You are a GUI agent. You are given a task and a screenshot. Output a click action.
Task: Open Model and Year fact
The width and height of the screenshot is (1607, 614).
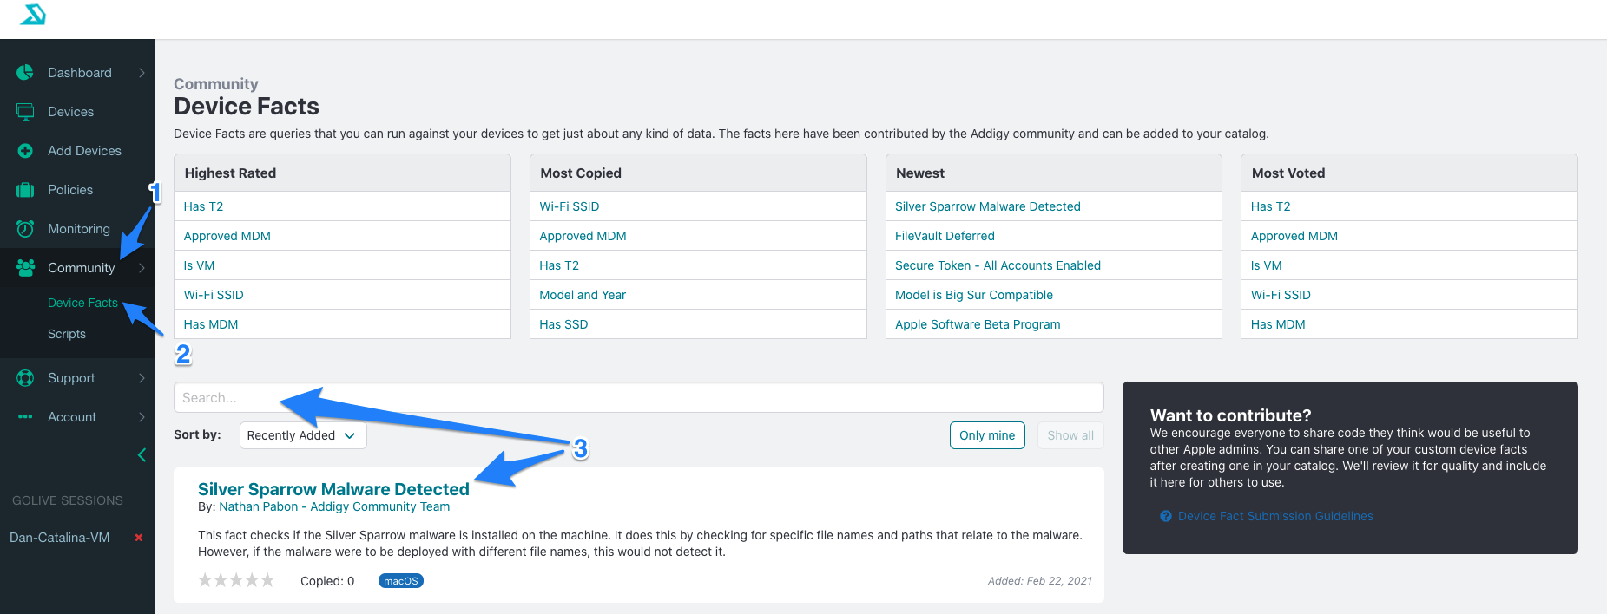coord(583,295)
